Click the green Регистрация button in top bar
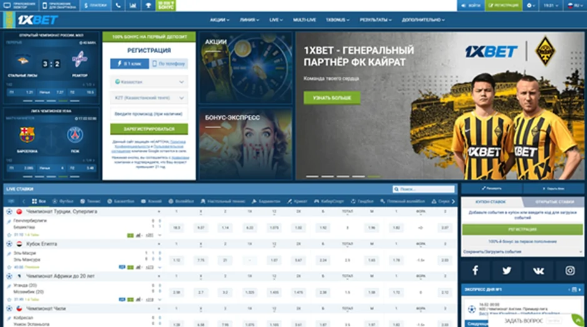The image size is (587, 327). 503,5
